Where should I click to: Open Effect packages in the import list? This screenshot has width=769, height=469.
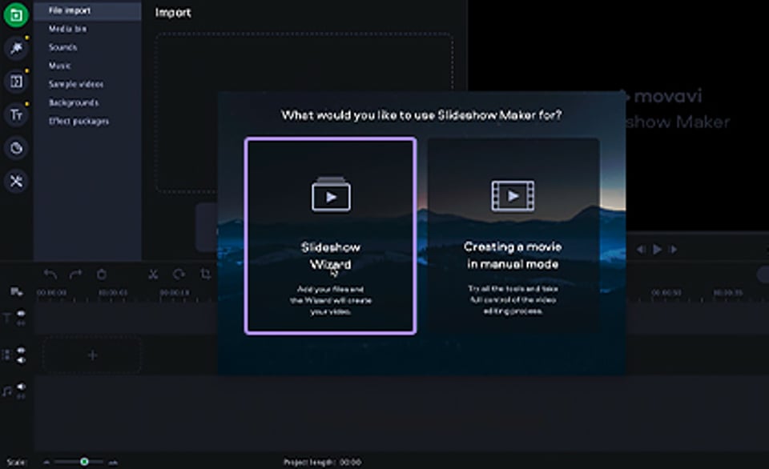(x=79, y=121)
